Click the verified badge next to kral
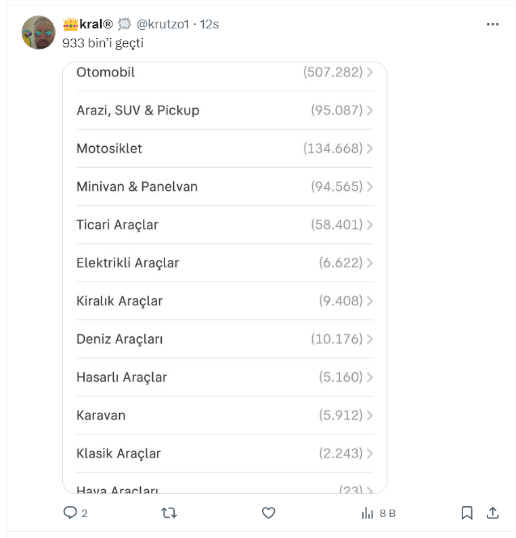Image resolution: width=516 pixels, height=538 pixels. point(124,24)
